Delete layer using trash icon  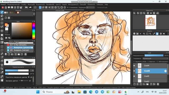pos(158,84)
